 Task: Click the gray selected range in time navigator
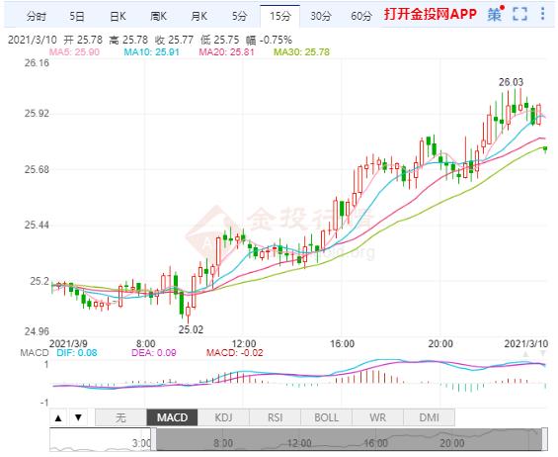click(x=349, y=439)
